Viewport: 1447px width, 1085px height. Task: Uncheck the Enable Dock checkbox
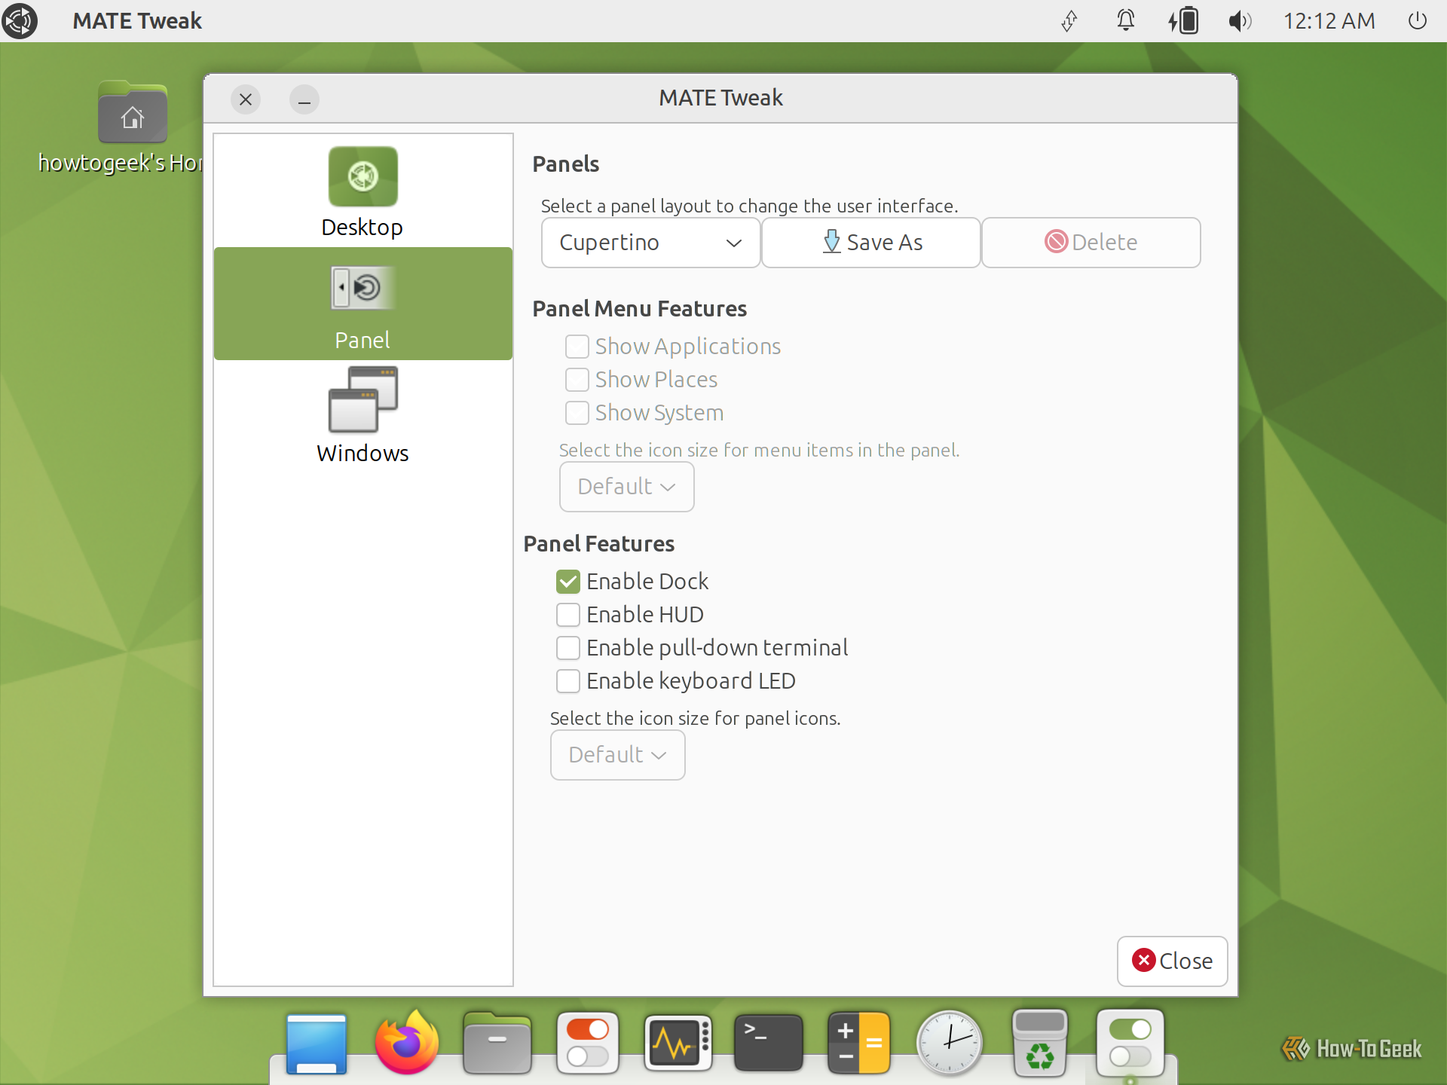[x=568, y=582]
